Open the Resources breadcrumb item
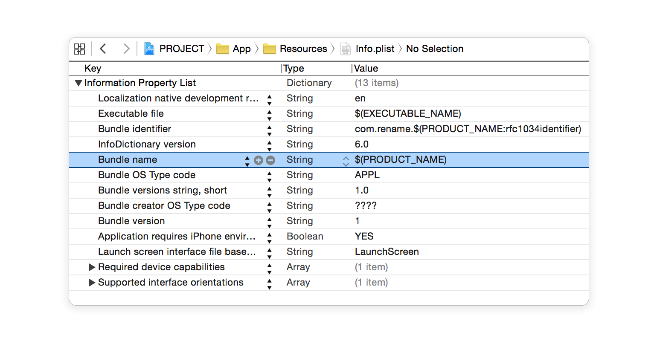 pyautogui.click(x=303, y=49)
